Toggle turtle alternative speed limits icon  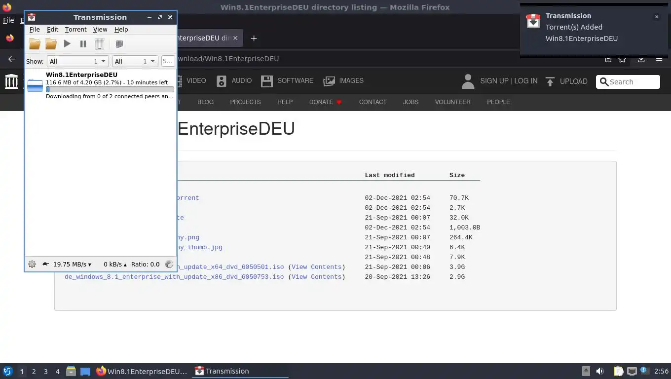(45, 264)
